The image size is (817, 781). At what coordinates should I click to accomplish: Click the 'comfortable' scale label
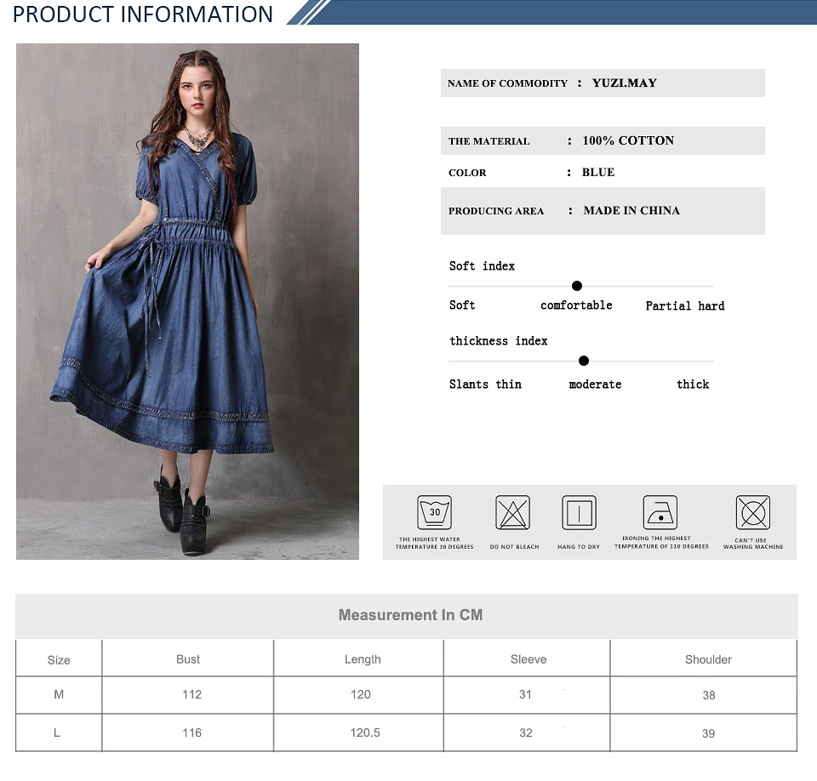click(x=576, y=305)
